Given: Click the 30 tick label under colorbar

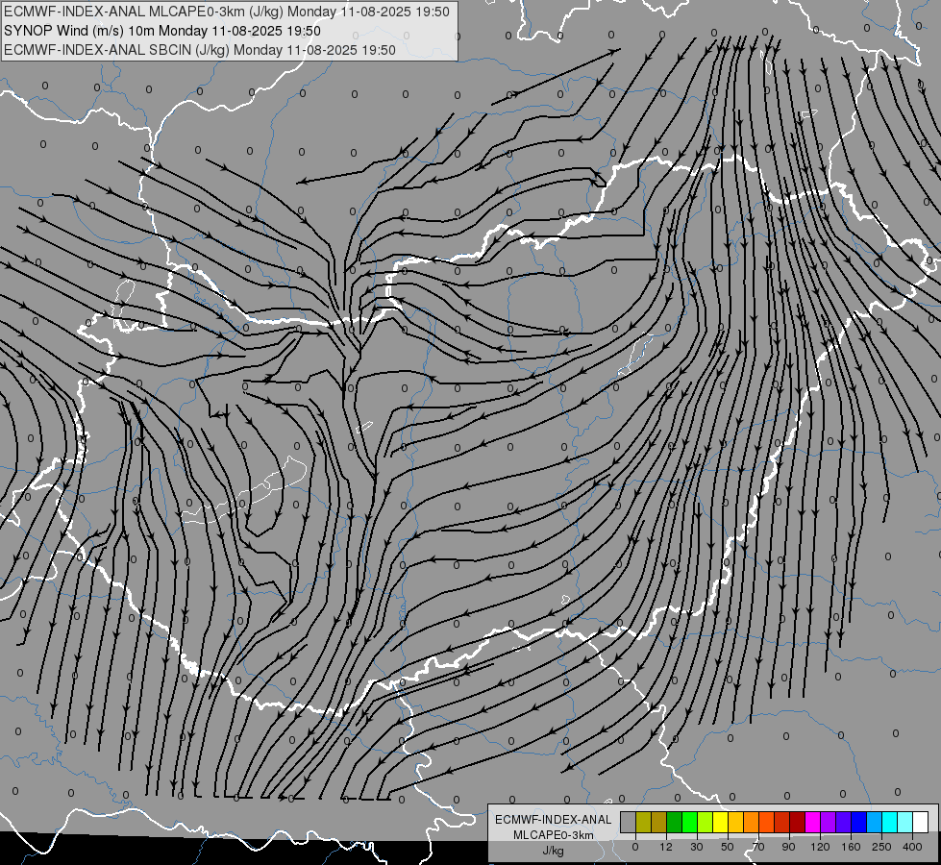Looking at the screenshot, I should [697, 848].
